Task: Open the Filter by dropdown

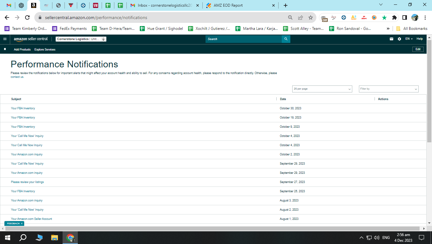Action: coord(388,89)
